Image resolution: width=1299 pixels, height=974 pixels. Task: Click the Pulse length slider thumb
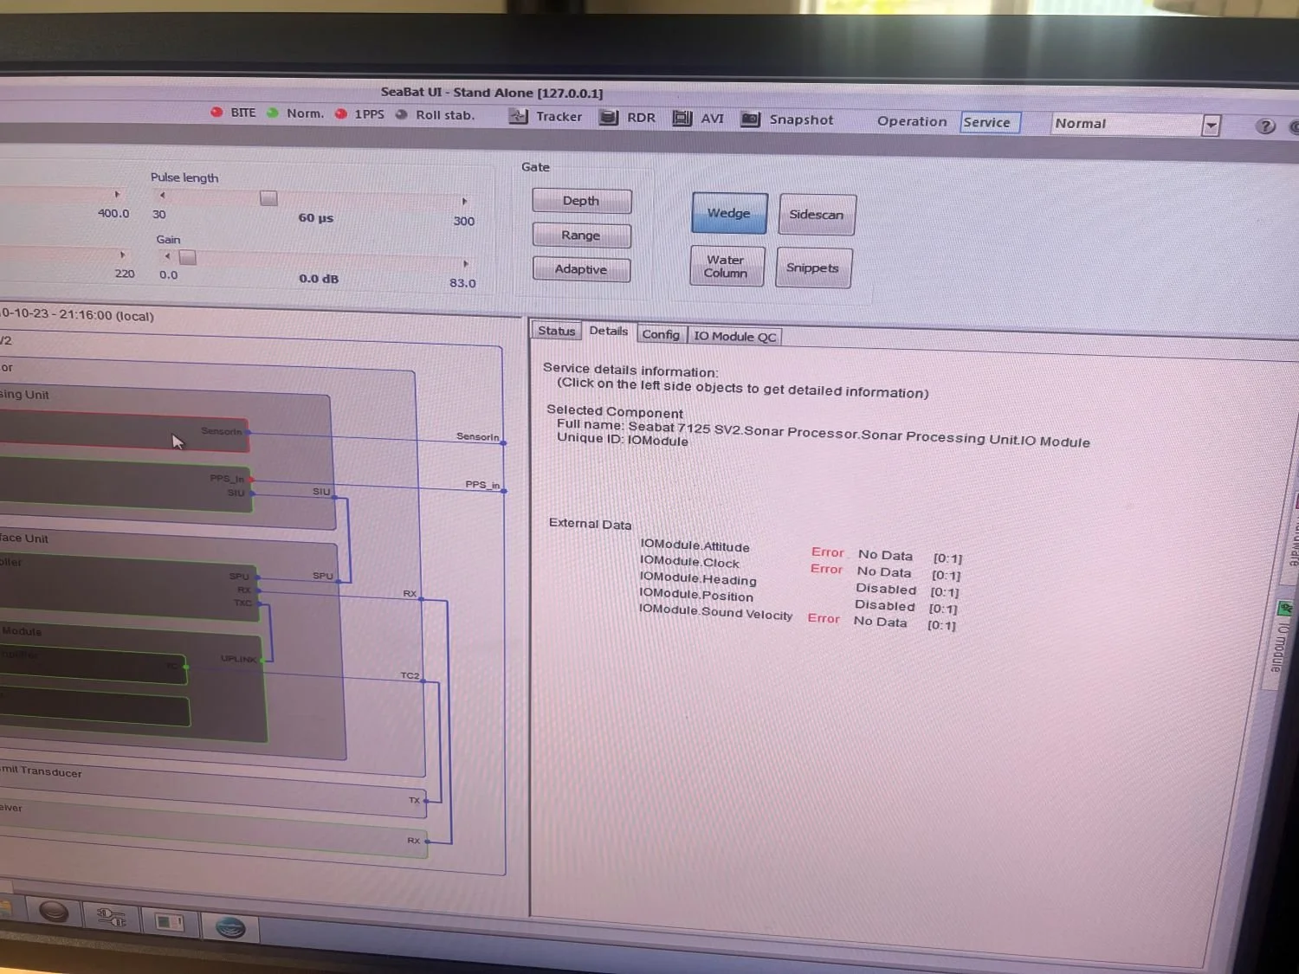pos(268,198)
